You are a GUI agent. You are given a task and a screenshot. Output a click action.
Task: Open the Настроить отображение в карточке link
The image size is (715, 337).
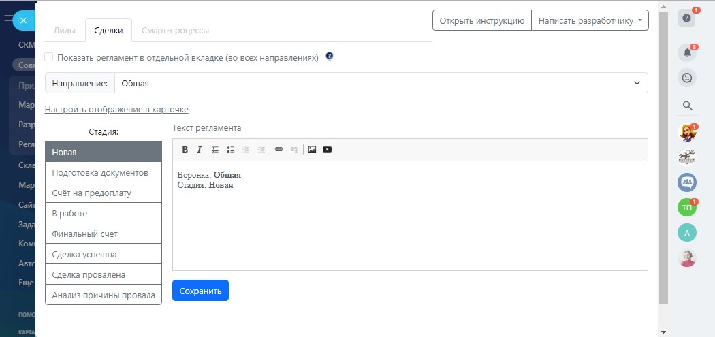click(x=116, y=110)
